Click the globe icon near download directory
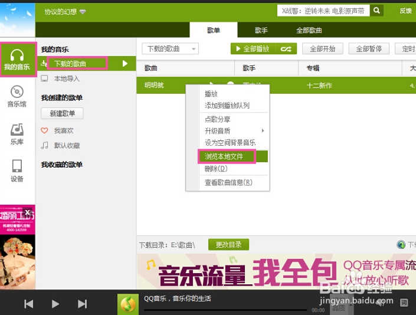 [x=401, y=244]
